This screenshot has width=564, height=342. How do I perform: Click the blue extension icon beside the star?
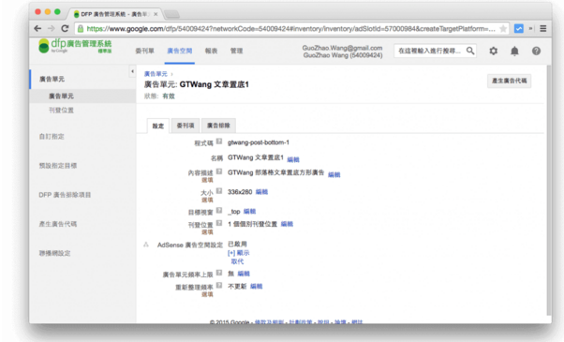pos(519,28)
